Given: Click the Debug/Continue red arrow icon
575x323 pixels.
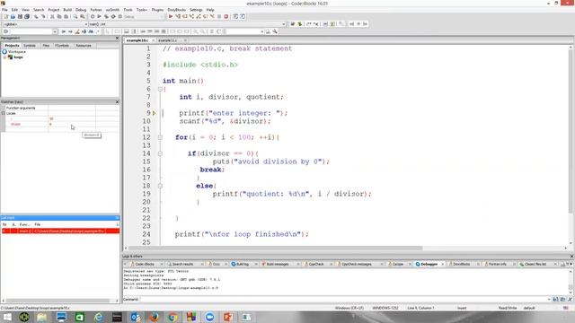Looking at the screenshot, I should (x=171, y=16).
